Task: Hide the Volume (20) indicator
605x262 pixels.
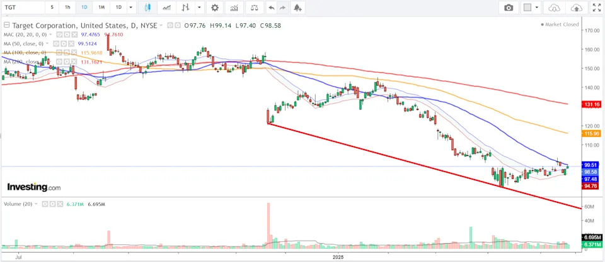Action: [x=45, y=204]
